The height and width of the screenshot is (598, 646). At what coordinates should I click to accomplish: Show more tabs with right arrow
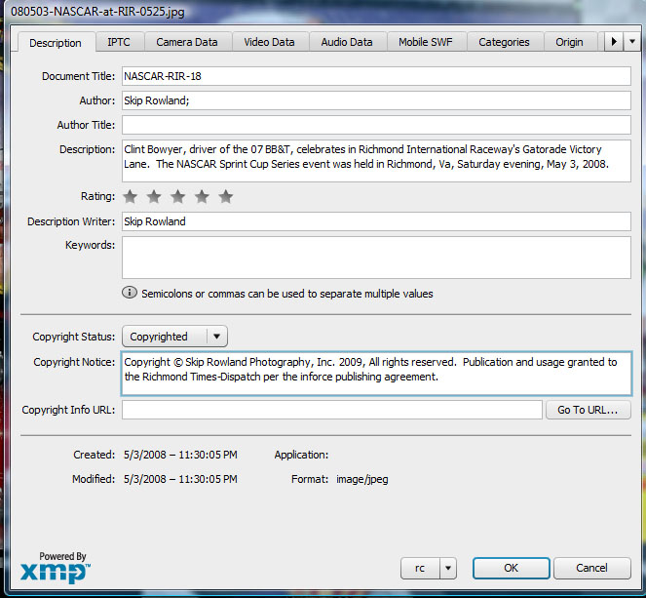[x=614, y=42]
